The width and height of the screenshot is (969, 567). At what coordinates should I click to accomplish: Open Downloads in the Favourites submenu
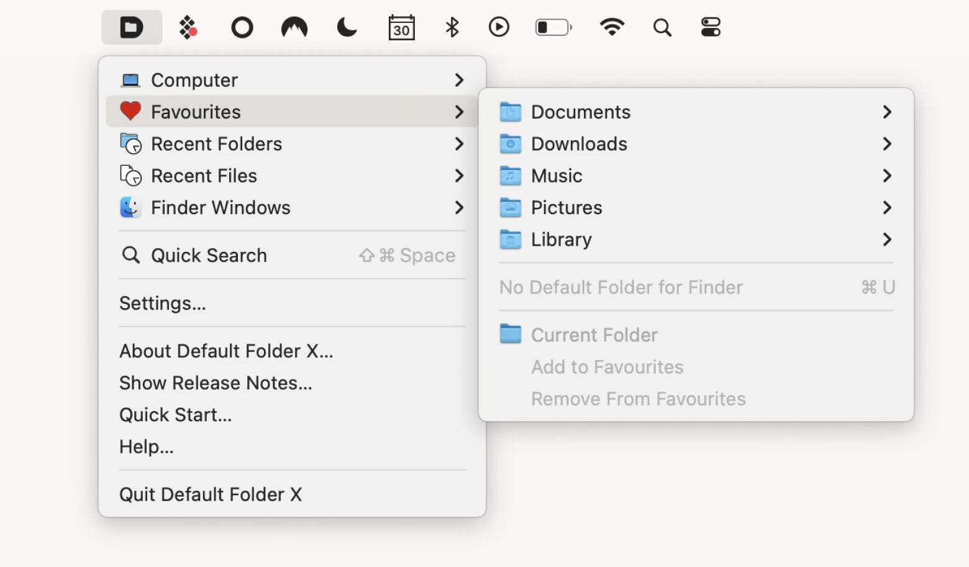point(696,144)
